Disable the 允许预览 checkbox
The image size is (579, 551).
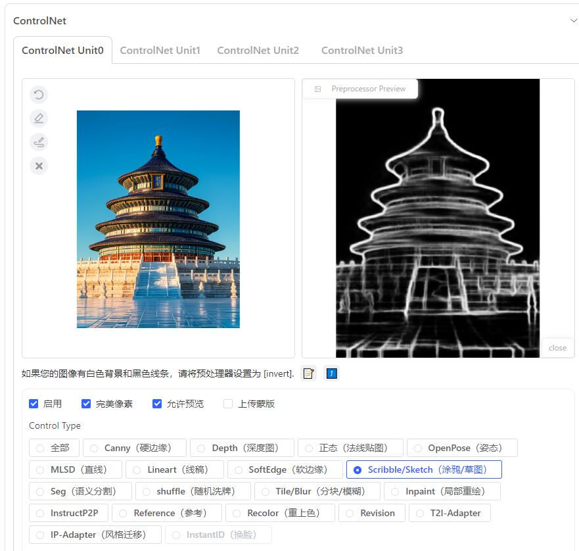tap(157, 404)
